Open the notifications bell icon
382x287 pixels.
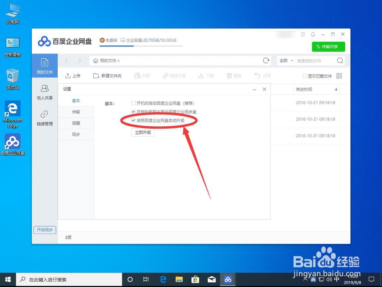(x=313, y=34)
